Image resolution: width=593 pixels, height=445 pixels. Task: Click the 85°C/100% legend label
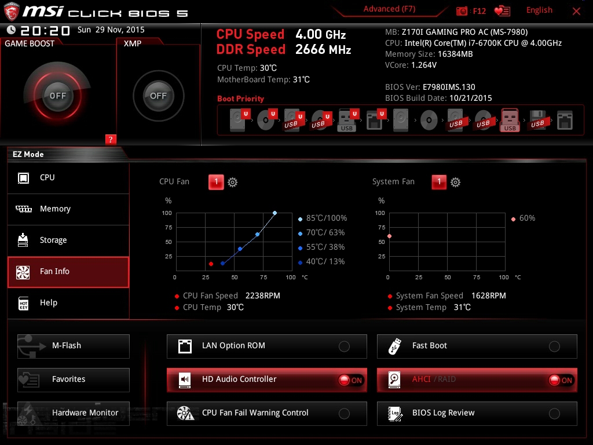(x=327, y=218)
